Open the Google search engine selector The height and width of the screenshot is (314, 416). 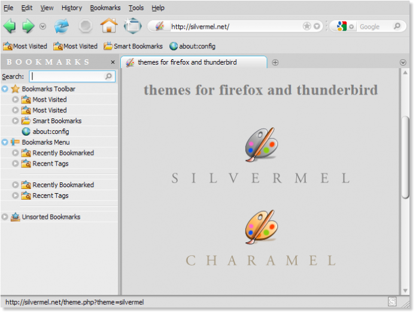coord(345,26)
